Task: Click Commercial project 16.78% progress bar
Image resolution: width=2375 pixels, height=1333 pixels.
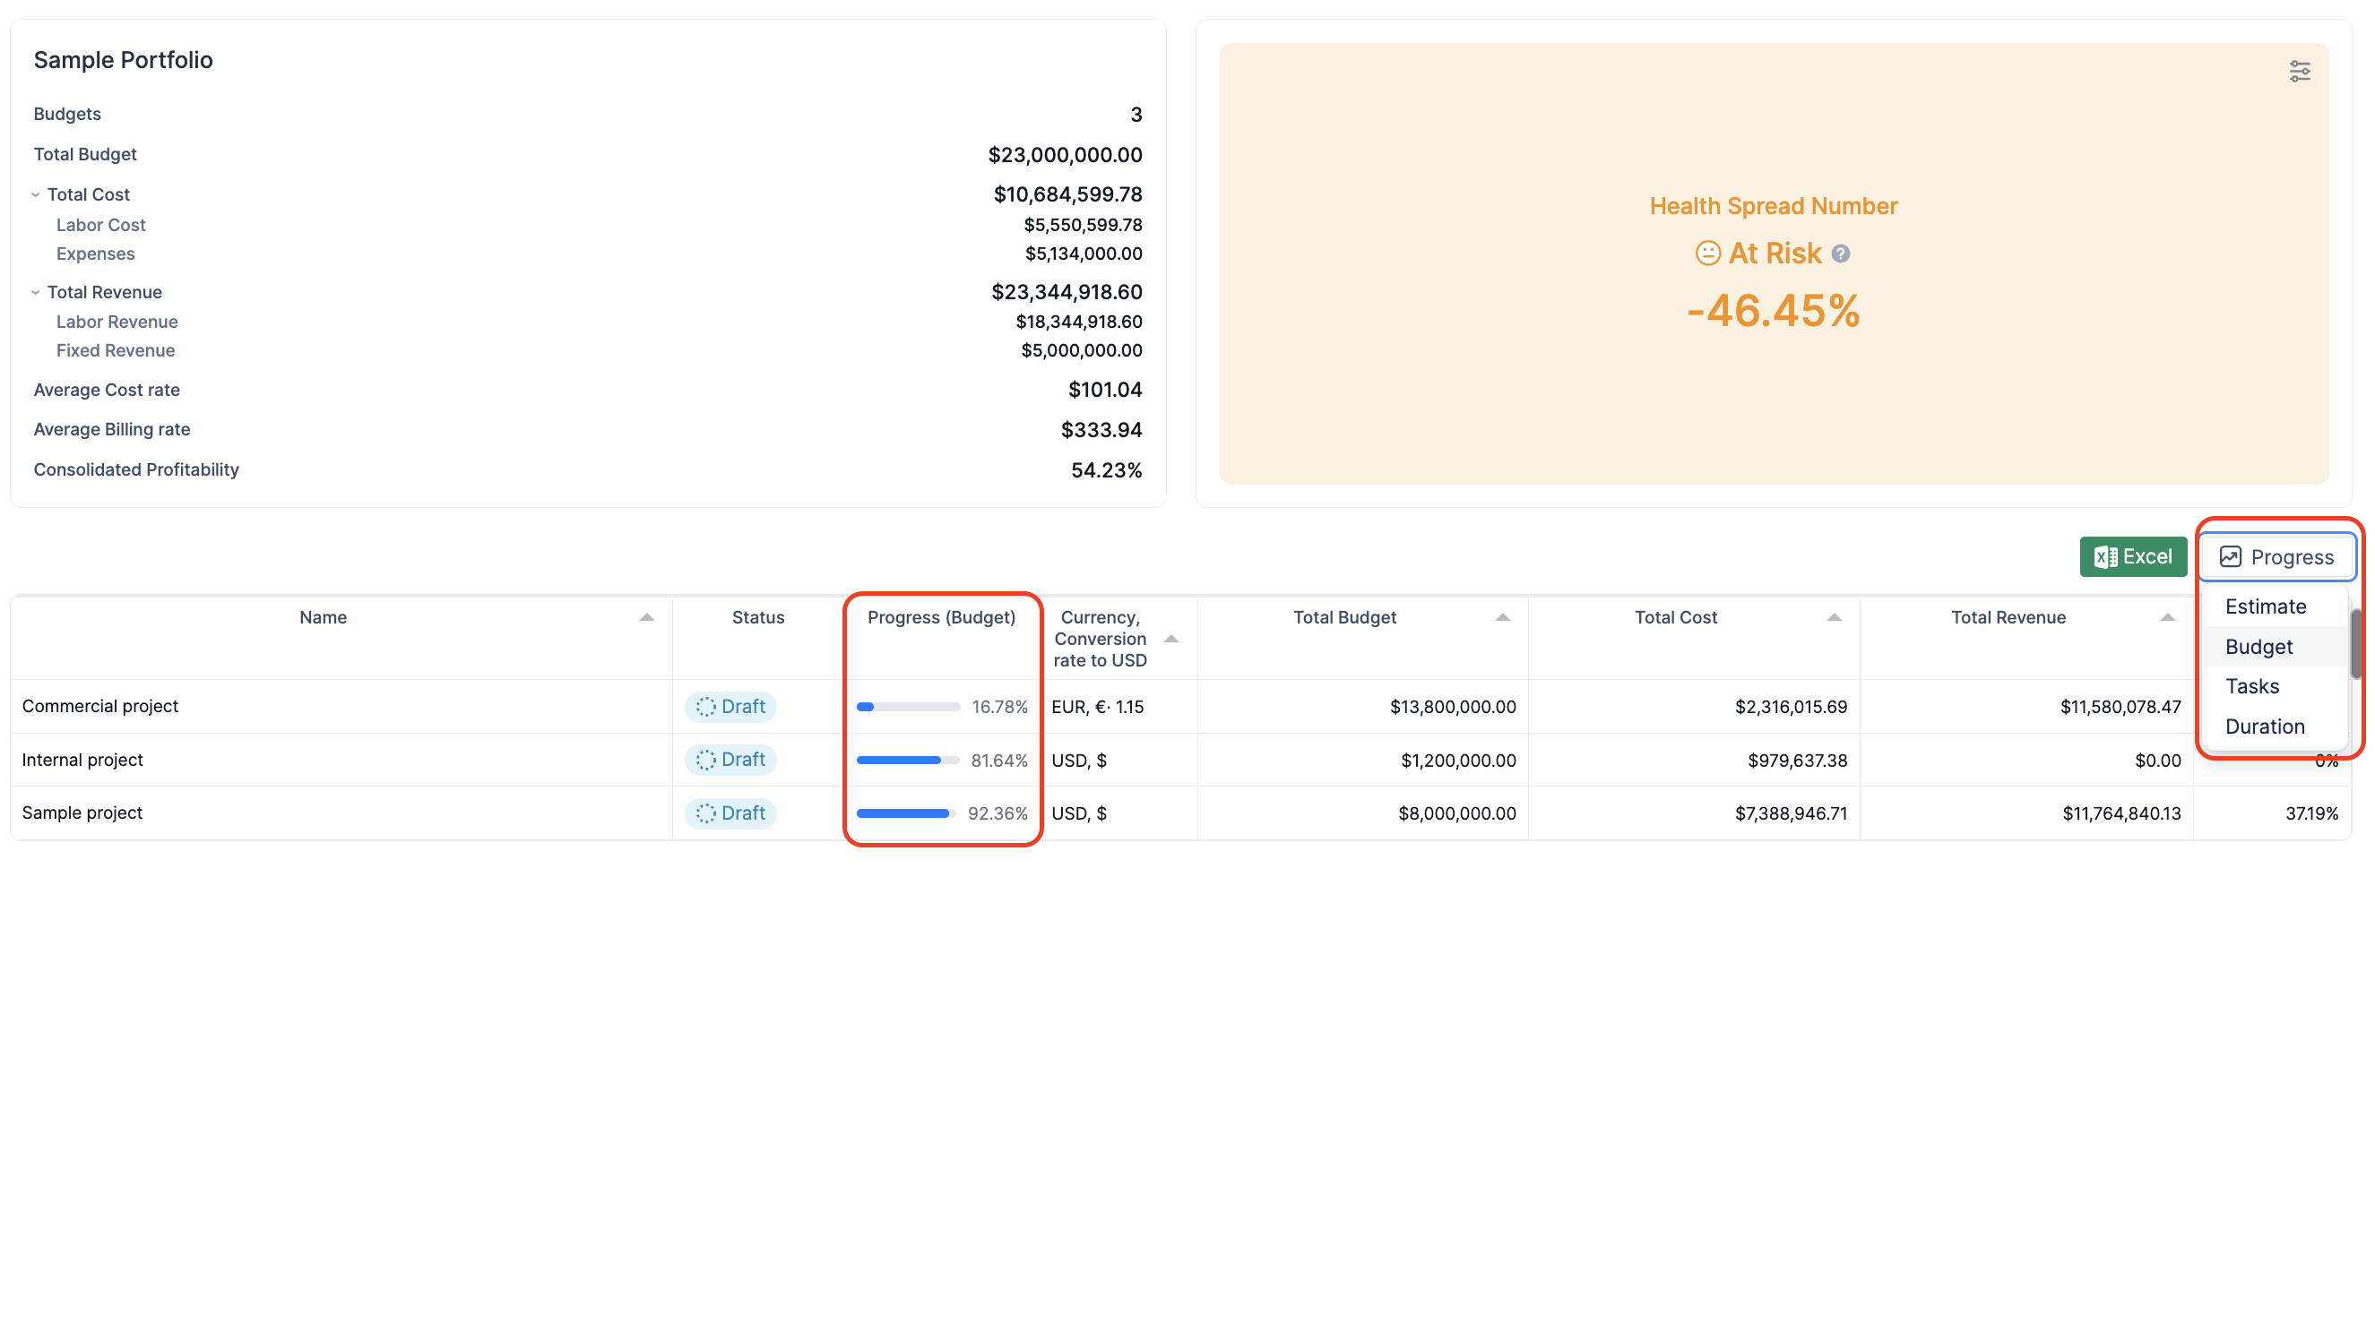Action: [x=908, y=707]
